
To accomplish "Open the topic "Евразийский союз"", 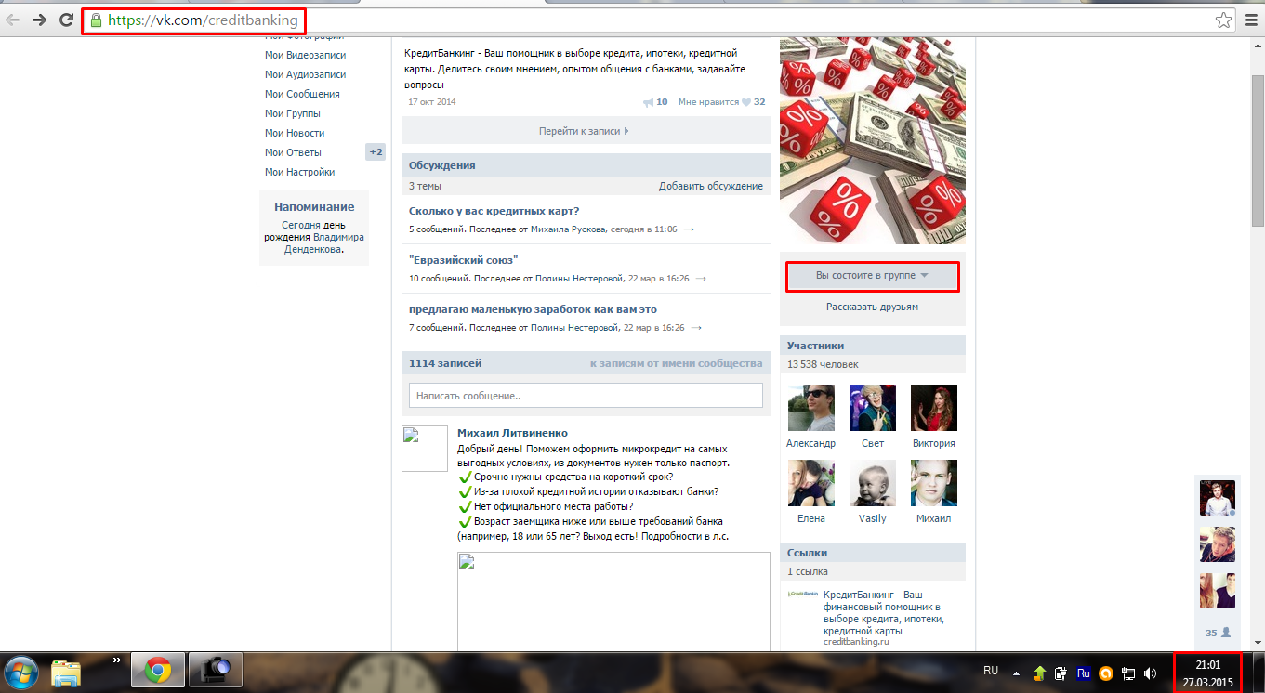I will coord(463,260).
